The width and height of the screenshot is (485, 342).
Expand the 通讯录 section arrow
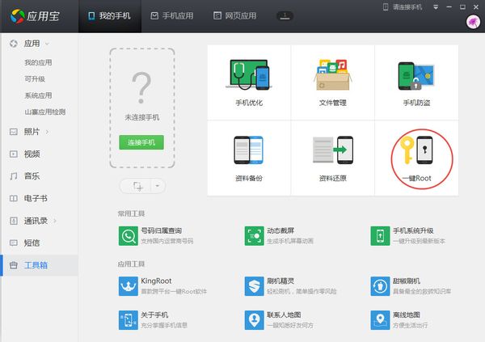pyautogui.click(x=55, y=221)
